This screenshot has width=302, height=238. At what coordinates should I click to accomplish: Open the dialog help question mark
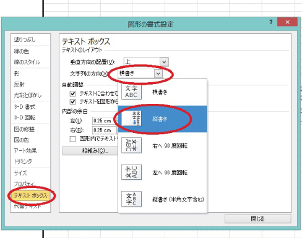pyautogui.click(x=271, y=22)
